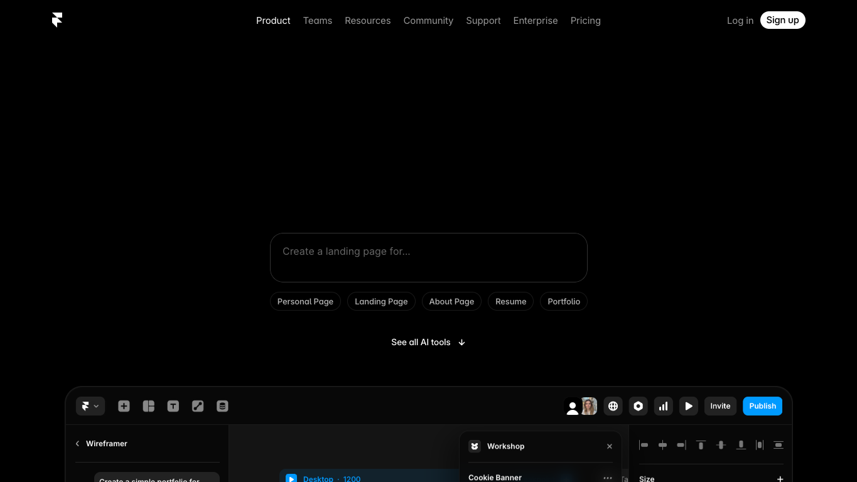This screenshot has width=857, height=482.
Task: Click the Workshop plugin icon
Action: 475,446
